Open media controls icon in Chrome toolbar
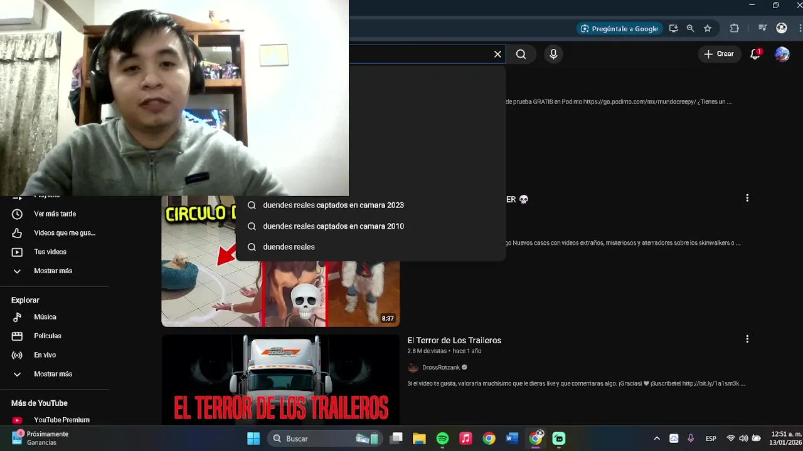 762,28
